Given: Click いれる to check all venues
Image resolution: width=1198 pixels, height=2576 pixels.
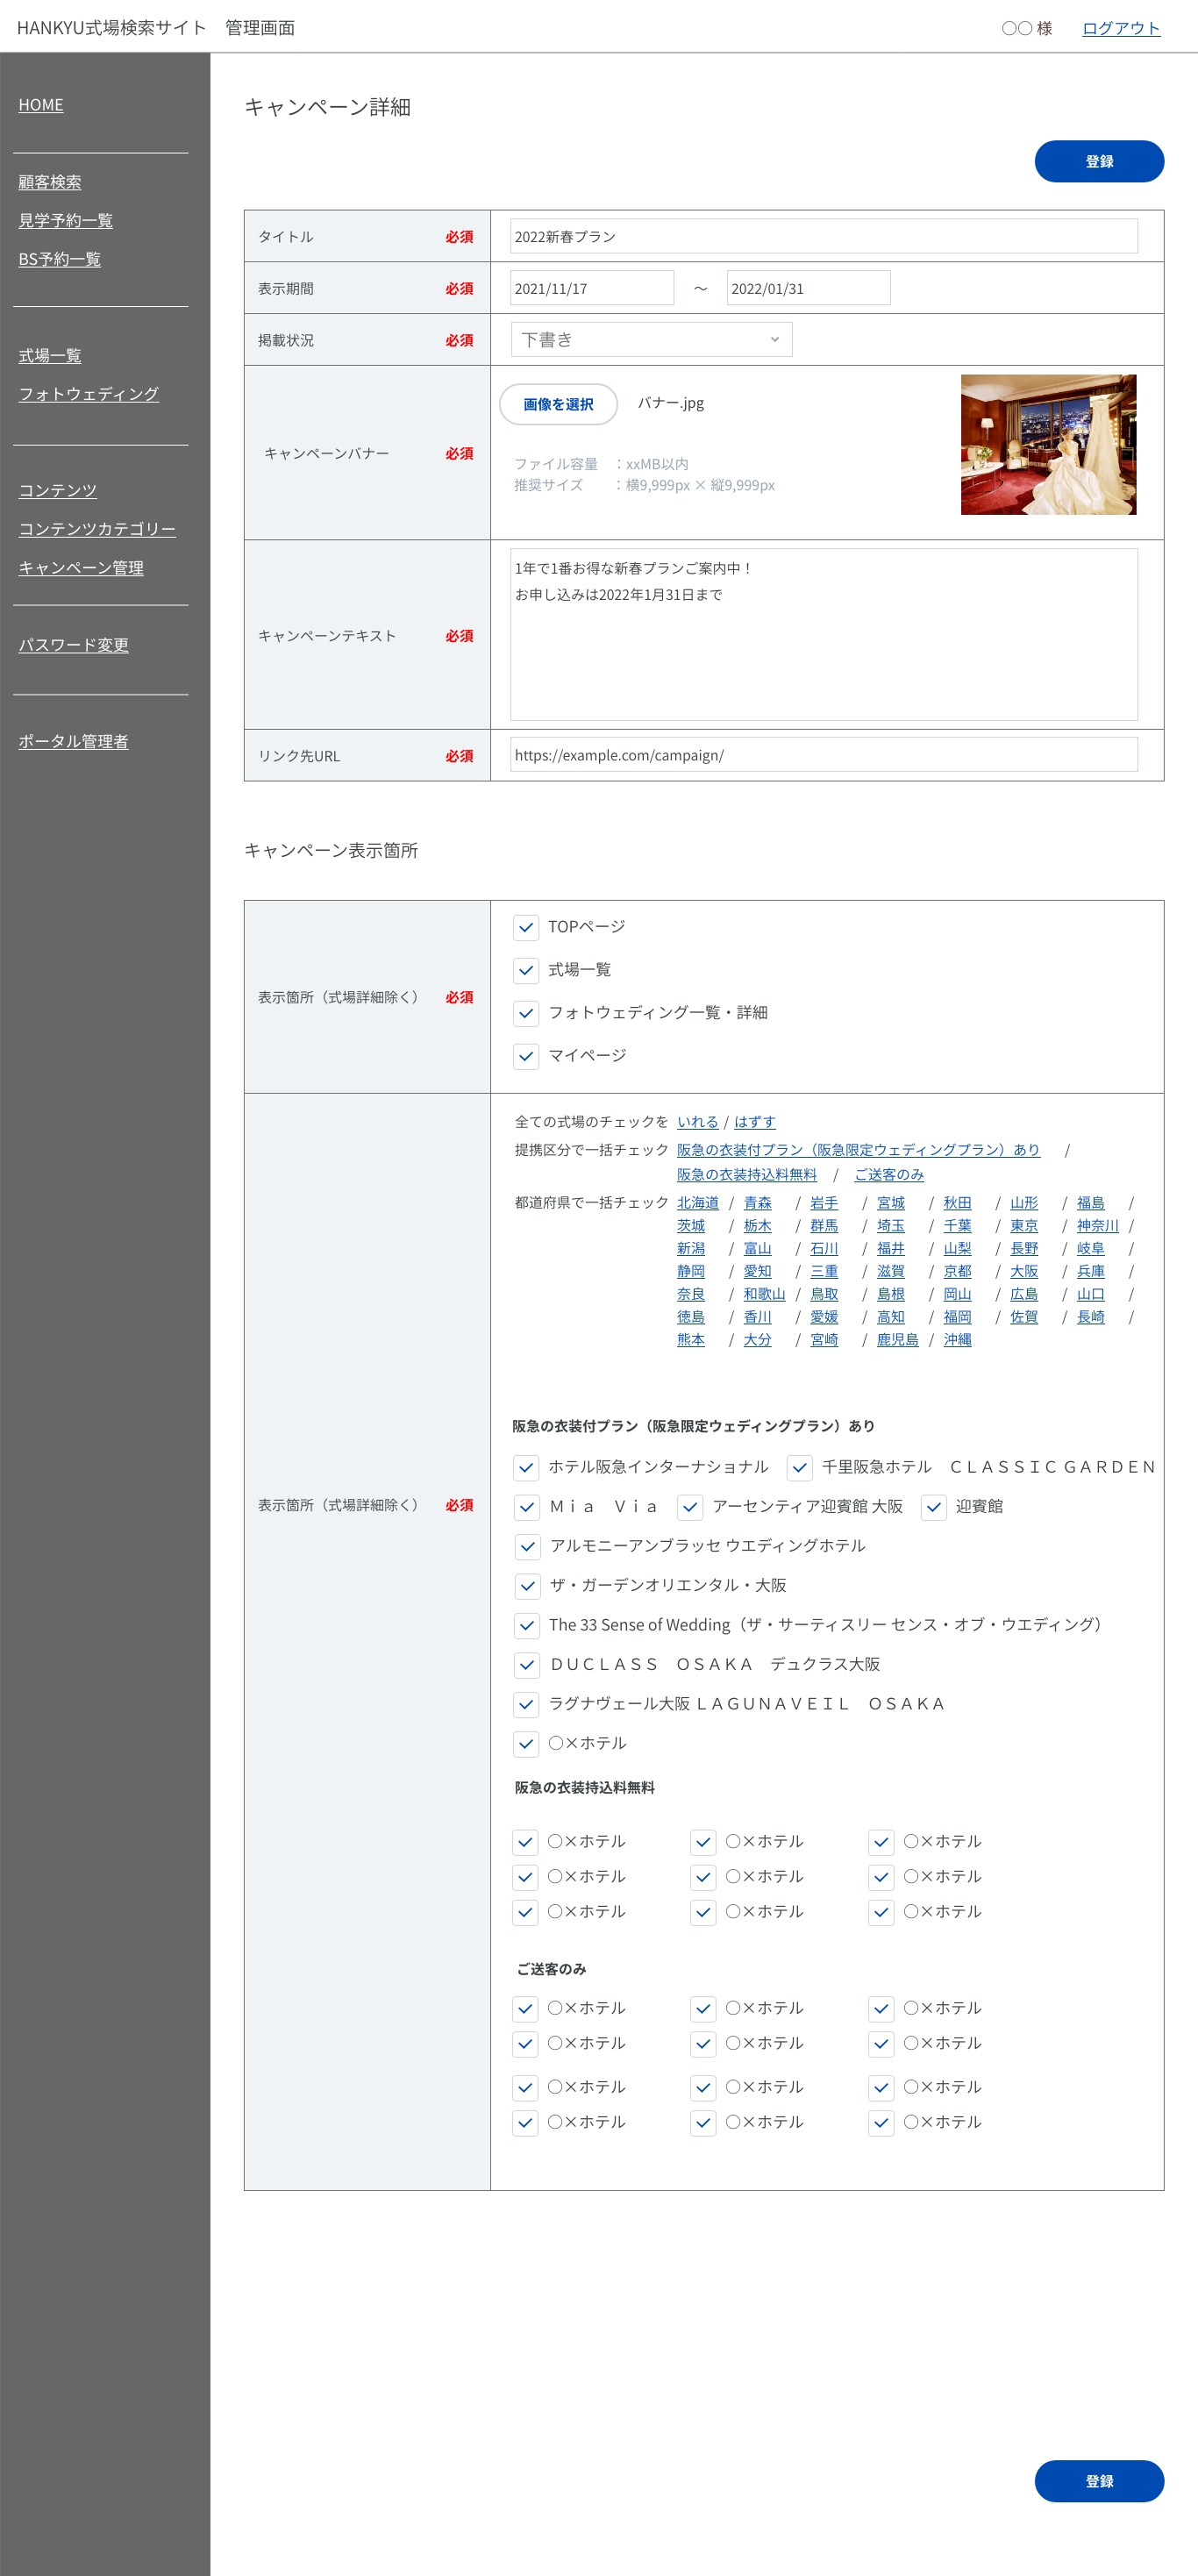Looking at the screenshot, I should [x=697, y=1122].
